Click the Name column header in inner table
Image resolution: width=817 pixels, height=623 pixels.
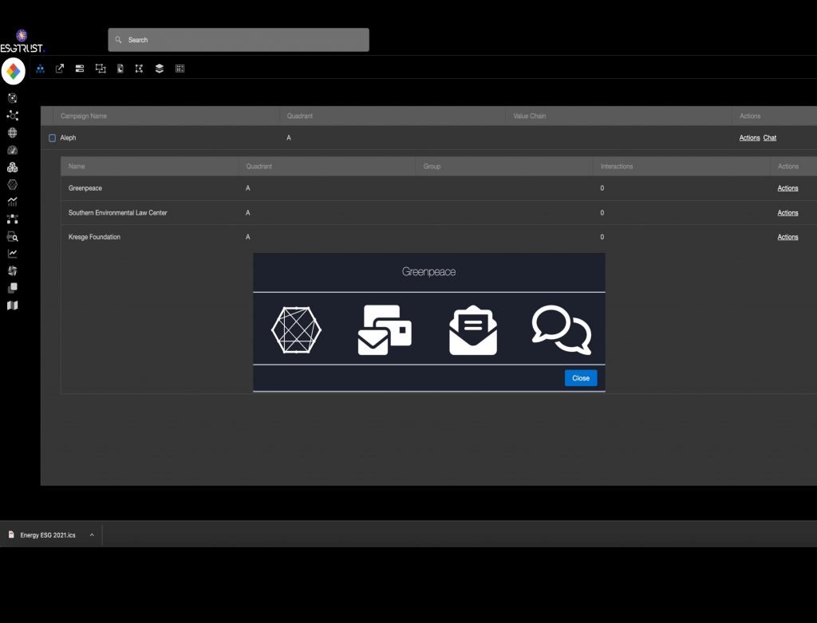[x=77, y=166]
